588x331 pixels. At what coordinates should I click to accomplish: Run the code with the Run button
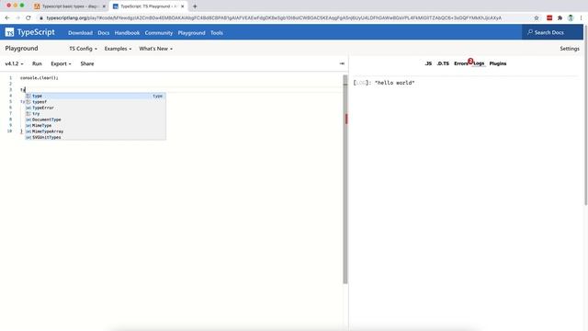click(x=37, y=63)
